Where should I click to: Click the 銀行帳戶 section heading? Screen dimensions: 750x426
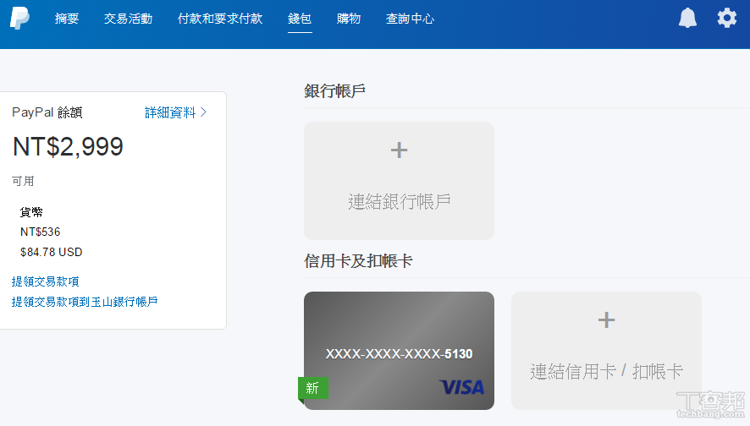[335, 90]
